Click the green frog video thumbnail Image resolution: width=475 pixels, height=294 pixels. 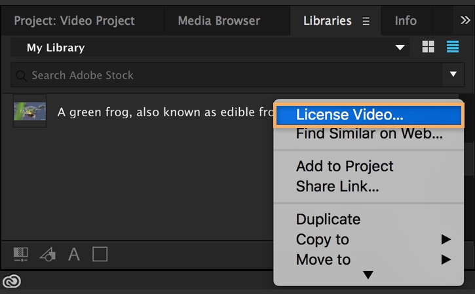30,111
